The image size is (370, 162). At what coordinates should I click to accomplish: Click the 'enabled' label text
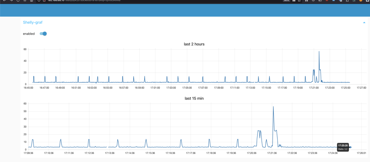point(29,34)
